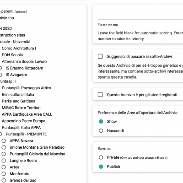183x183 pixels.
Task: Pick the Monferrato radio button
Action: [x=4, y=174]
